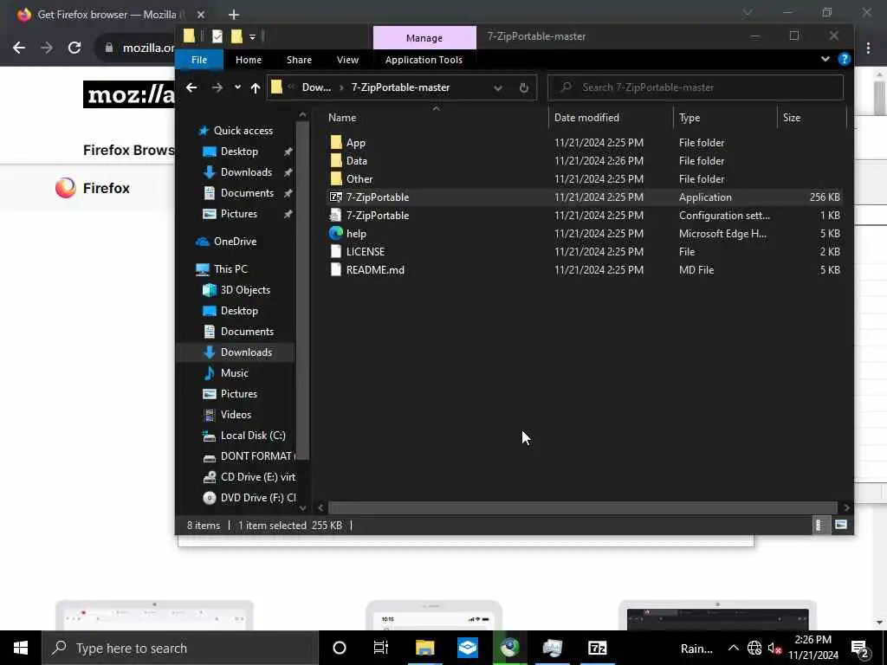This screenshot has width=887, height=665.
Task: Open the File menu in Explorer
Action: click(199, 60)
